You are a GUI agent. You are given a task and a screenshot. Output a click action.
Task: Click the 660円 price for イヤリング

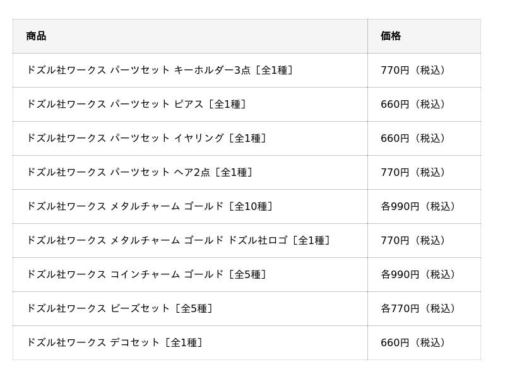(x=415, y=138)
